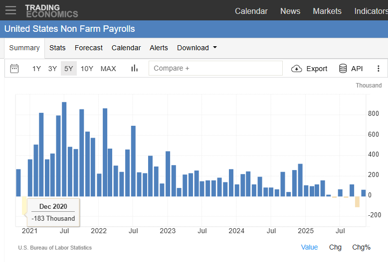This screenshot has height=262, width=388.
Task: Select the MAX time range
Action: click(x=108, y=69)
